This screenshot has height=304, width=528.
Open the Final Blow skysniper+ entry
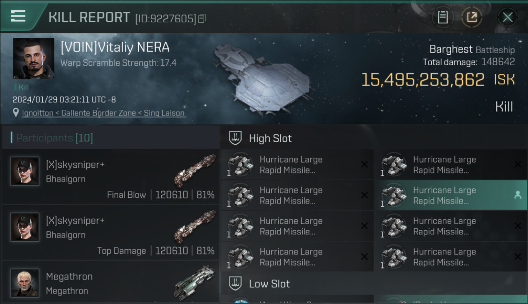tap(110, 177)
